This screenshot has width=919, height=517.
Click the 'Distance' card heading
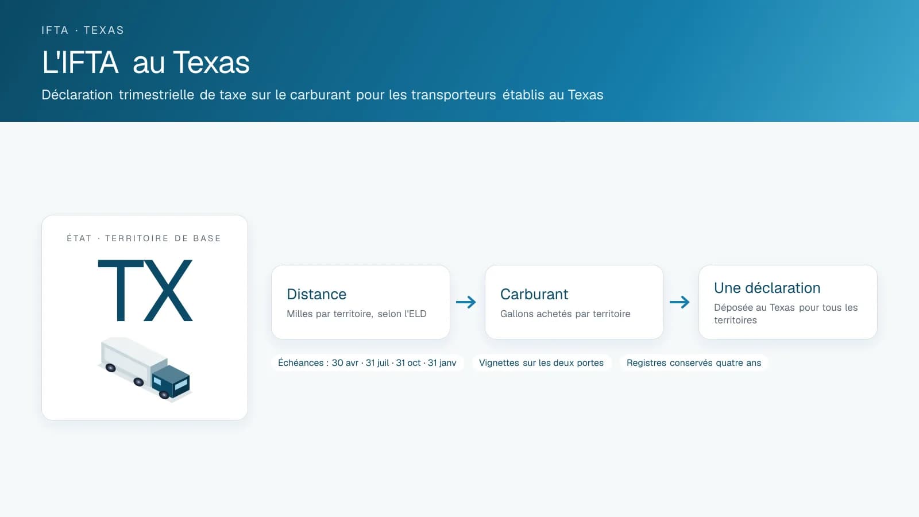point(316,294)
